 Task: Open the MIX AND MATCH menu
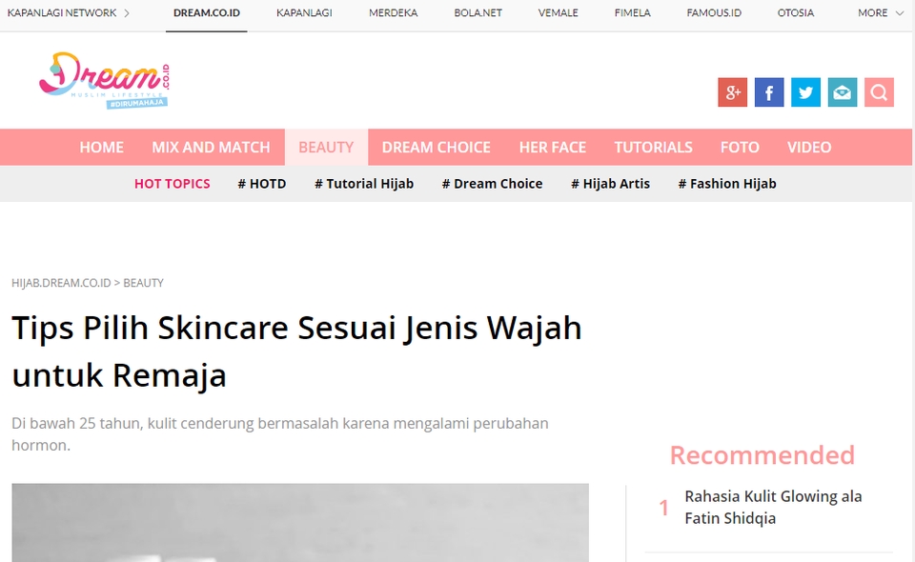coord(212,147)
